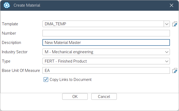
Task: Expand the Type dropdown arrow
Action: [x=167, y=61]
